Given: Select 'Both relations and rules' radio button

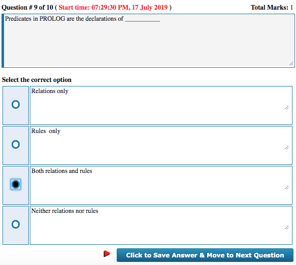Looking at the screenshot, I should point(16,184).
